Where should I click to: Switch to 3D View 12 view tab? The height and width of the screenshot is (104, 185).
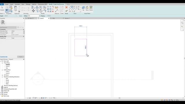31,18
